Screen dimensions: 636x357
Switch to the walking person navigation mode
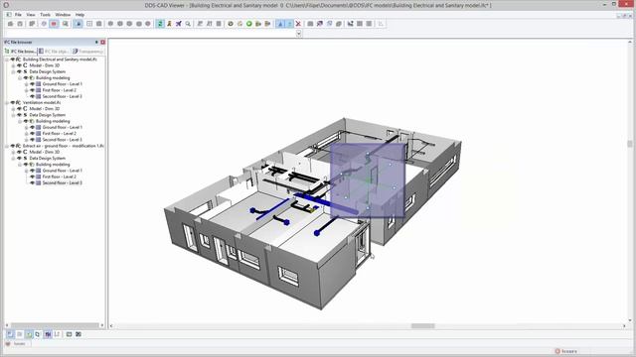170,24
